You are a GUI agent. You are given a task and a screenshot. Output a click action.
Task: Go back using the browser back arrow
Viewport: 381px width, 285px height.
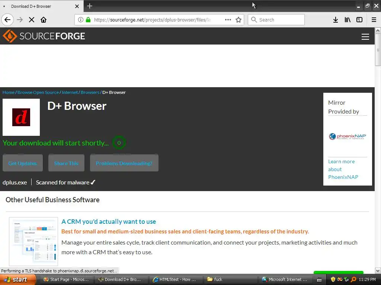(x=7, y=20)
